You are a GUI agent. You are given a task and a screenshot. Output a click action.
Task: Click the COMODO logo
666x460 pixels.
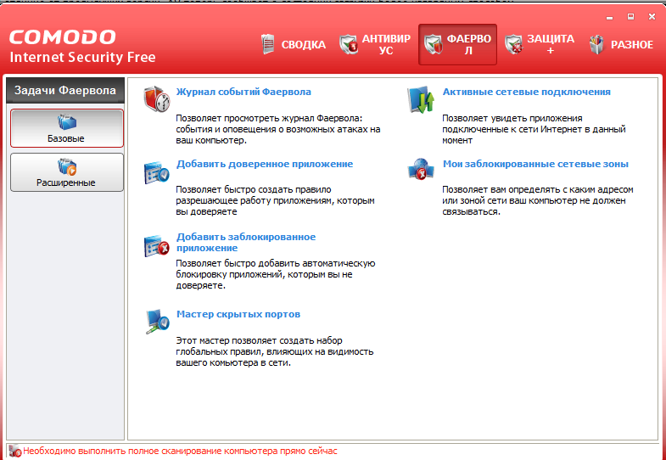tap(63, 37)
